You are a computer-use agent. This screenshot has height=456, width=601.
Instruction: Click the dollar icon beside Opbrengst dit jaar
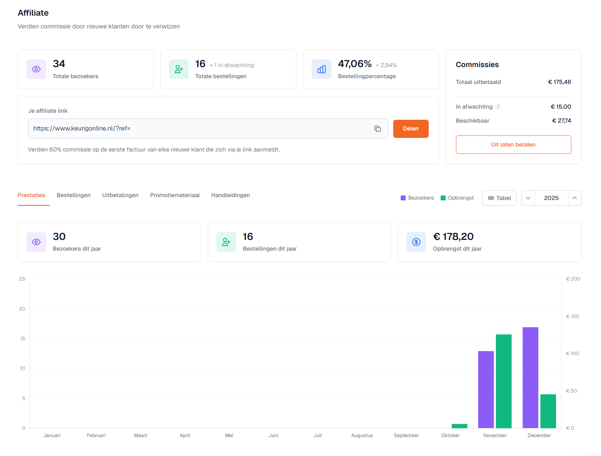416,242
